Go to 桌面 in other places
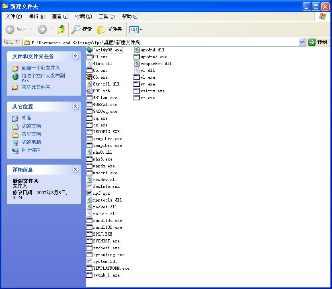The width and height of the screenshot is (332, 289). [26, 118]
